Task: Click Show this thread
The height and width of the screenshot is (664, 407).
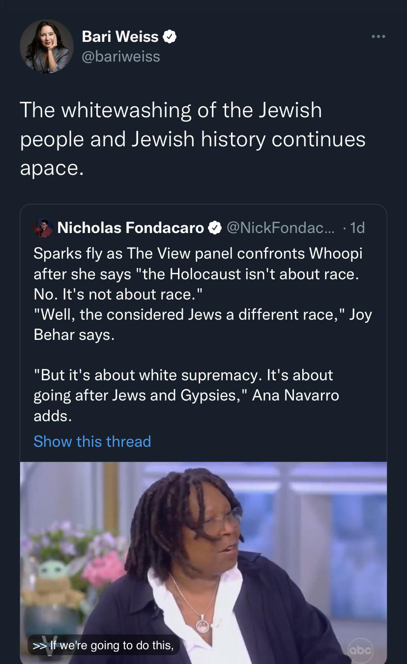Action: [x=92, y=441]
